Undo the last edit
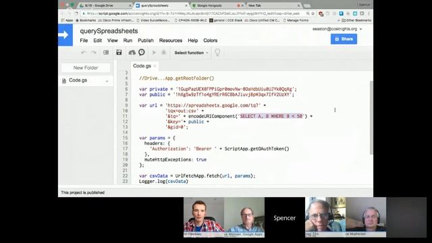 pos(84,53)
